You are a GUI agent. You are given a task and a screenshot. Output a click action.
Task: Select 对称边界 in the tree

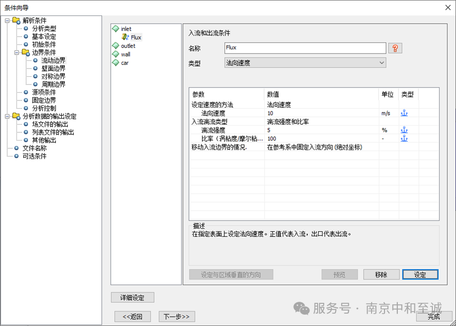(54, 76)
